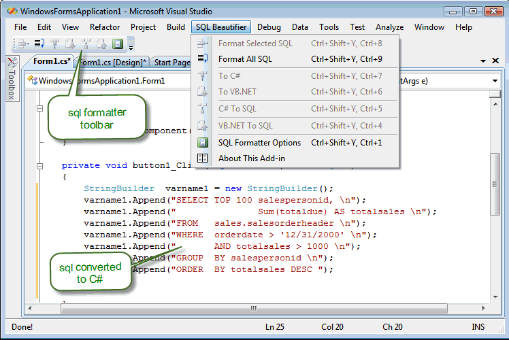
Task: Close the SQL Beautifier menu header
Action: coord(221,27)
